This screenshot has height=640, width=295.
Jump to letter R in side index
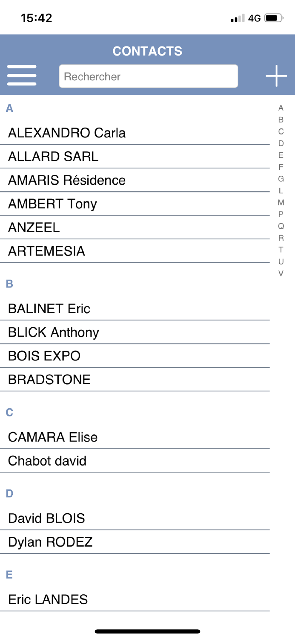281,238
